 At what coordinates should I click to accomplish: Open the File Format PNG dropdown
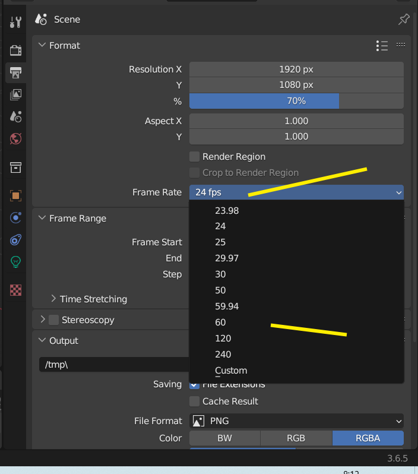click(x=296, y=421)
